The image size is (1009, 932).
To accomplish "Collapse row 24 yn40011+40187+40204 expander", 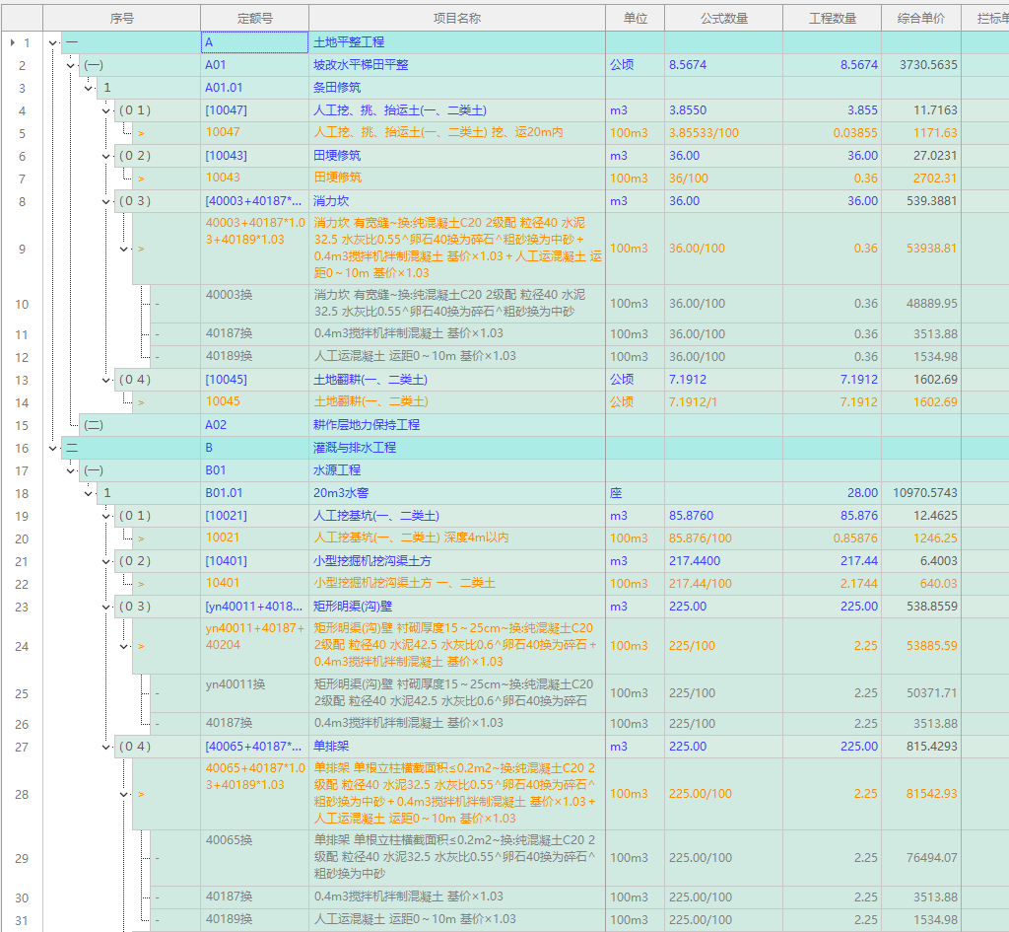I will coord(124,646).
